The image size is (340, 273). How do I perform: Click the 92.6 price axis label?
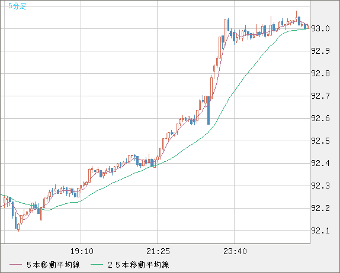pyautogui.click(x=320, y=119)
